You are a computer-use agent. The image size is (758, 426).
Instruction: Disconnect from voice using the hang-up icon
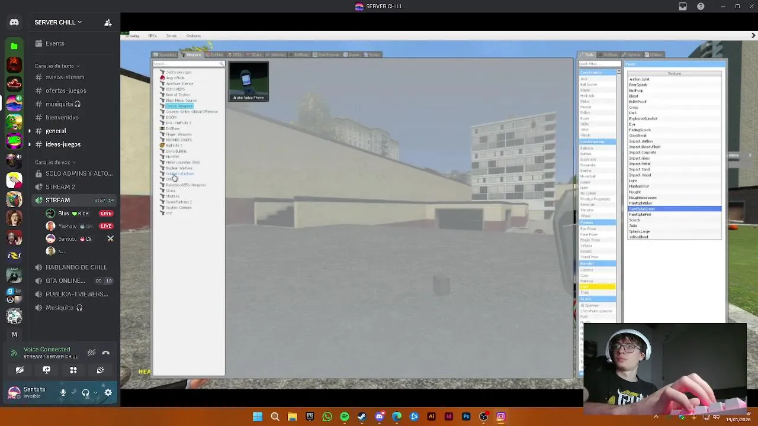(105, 353)
